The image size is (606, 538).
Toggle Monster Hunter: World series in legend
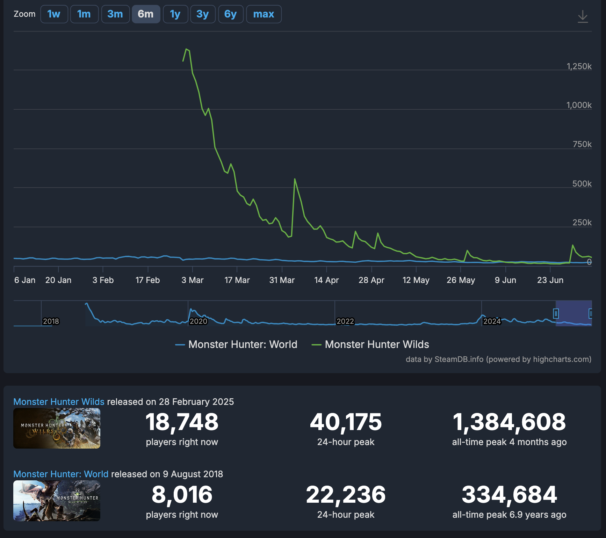pyautogui.click(x=236, y=344)
